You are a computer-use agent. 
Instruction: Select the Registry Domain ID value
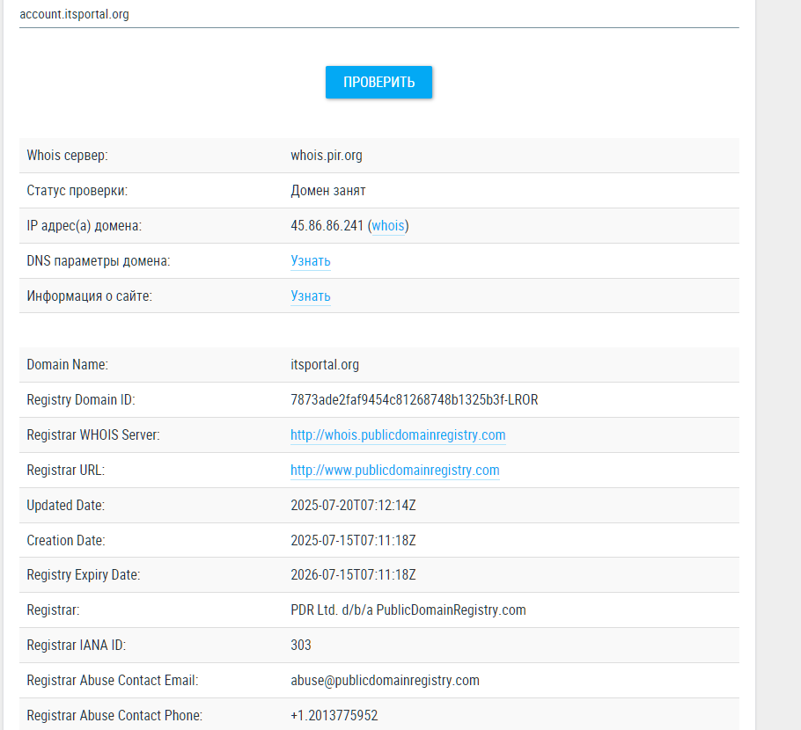click(414, 400)
